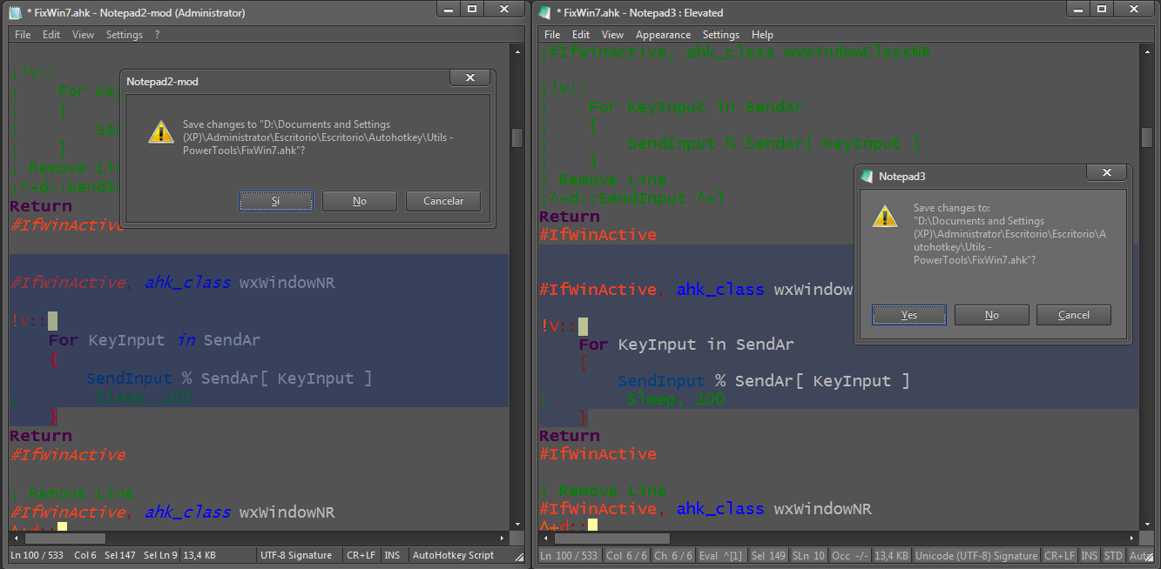Open Edit menu in Notepad3
Image resolution: width=1161 pixels, height=569 pixels.
tap(581, 35)
